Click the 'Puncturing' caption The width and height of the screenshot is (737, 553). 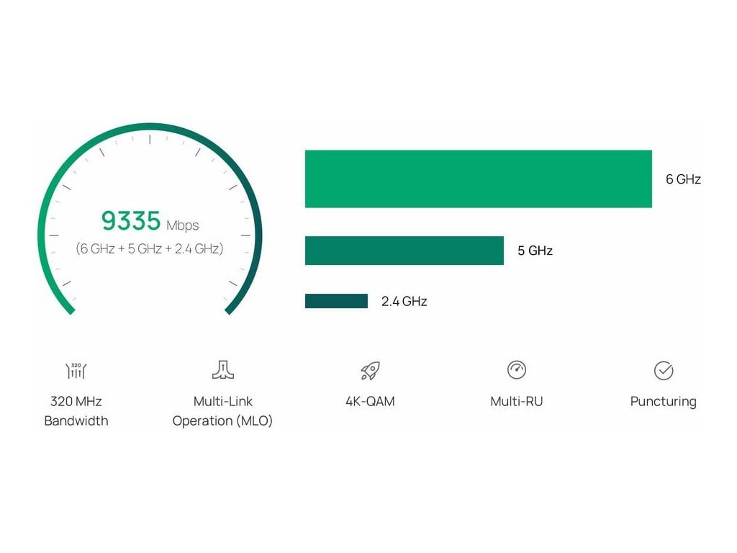click(x=663, y=402)
